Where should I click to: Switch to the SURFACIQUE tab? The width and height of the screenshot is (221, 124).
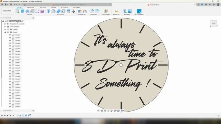(30, 8)
